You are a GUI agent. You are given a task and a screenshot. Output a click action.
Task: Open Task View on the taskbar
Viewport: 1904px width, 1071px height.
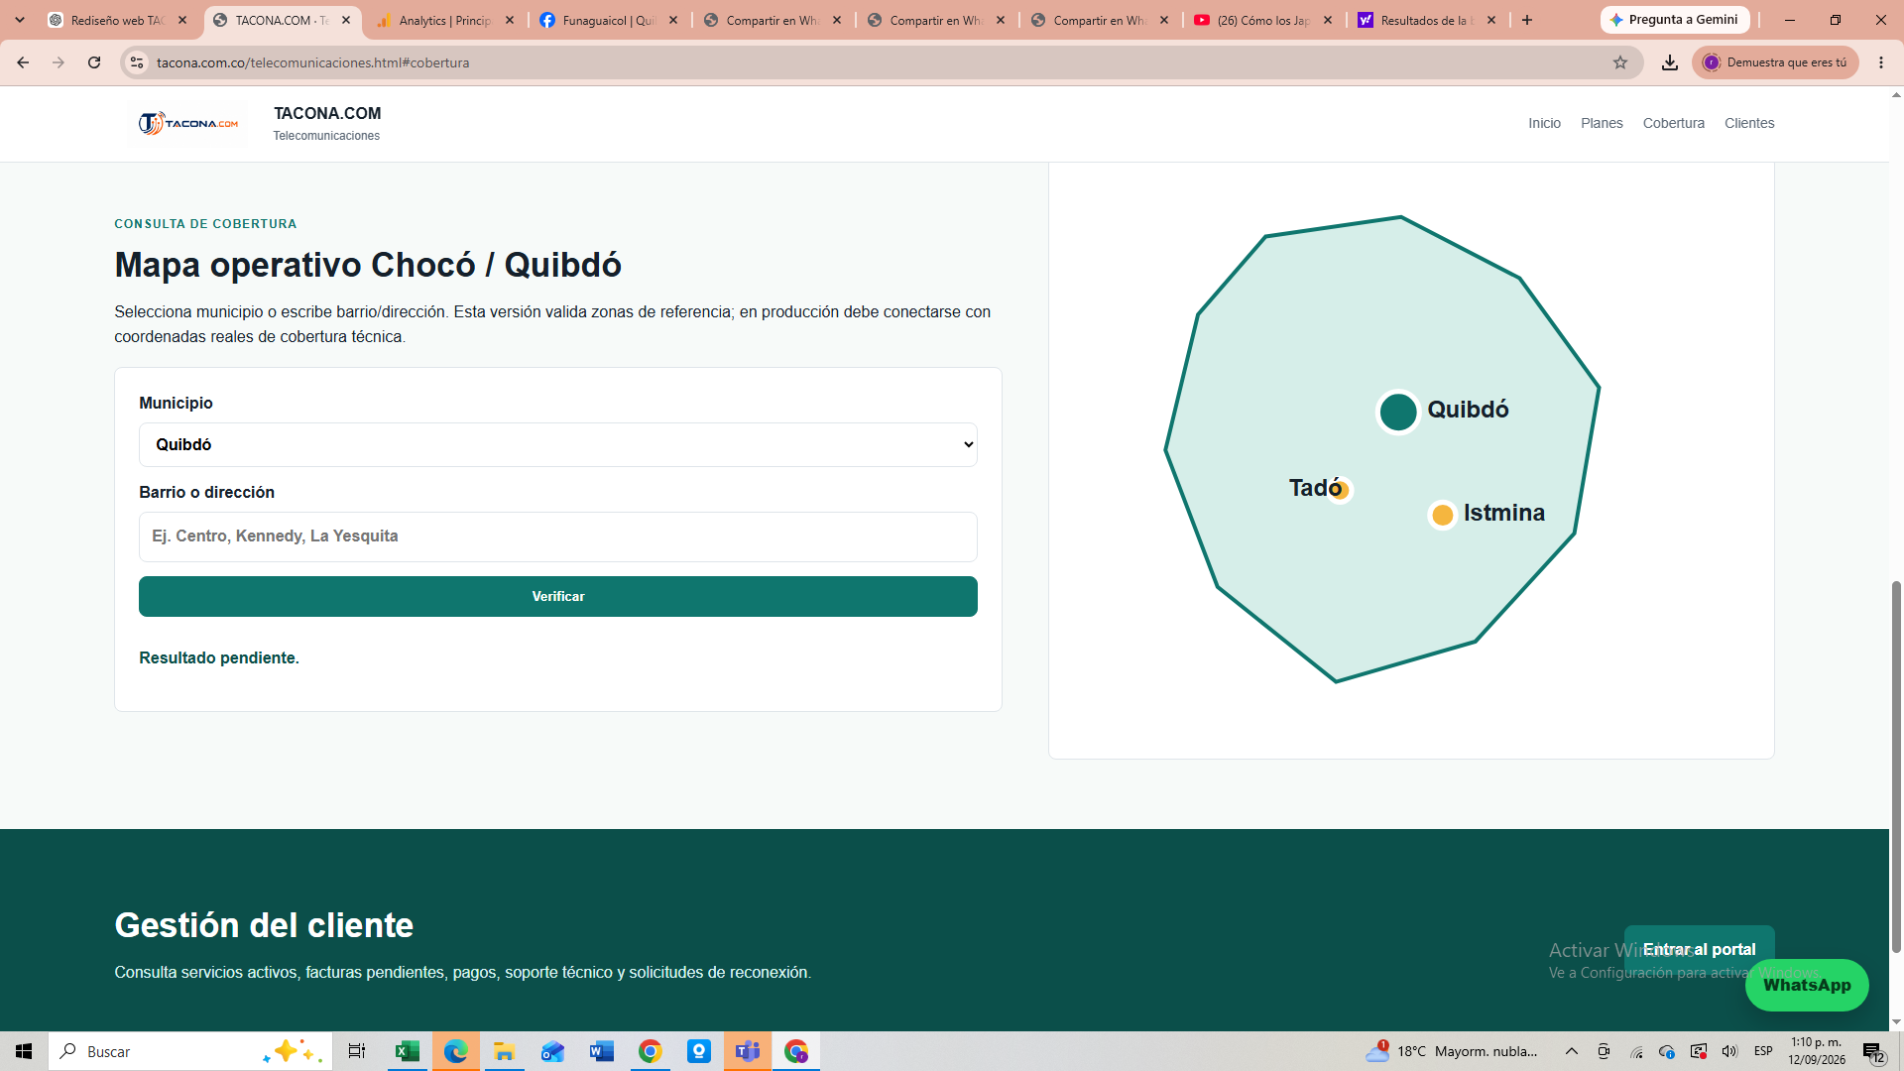point(357,1051)
